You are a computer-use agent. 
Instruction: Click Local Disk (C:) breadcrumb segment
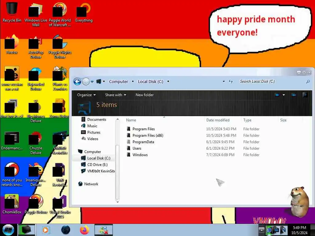click(x=150, y=82)
